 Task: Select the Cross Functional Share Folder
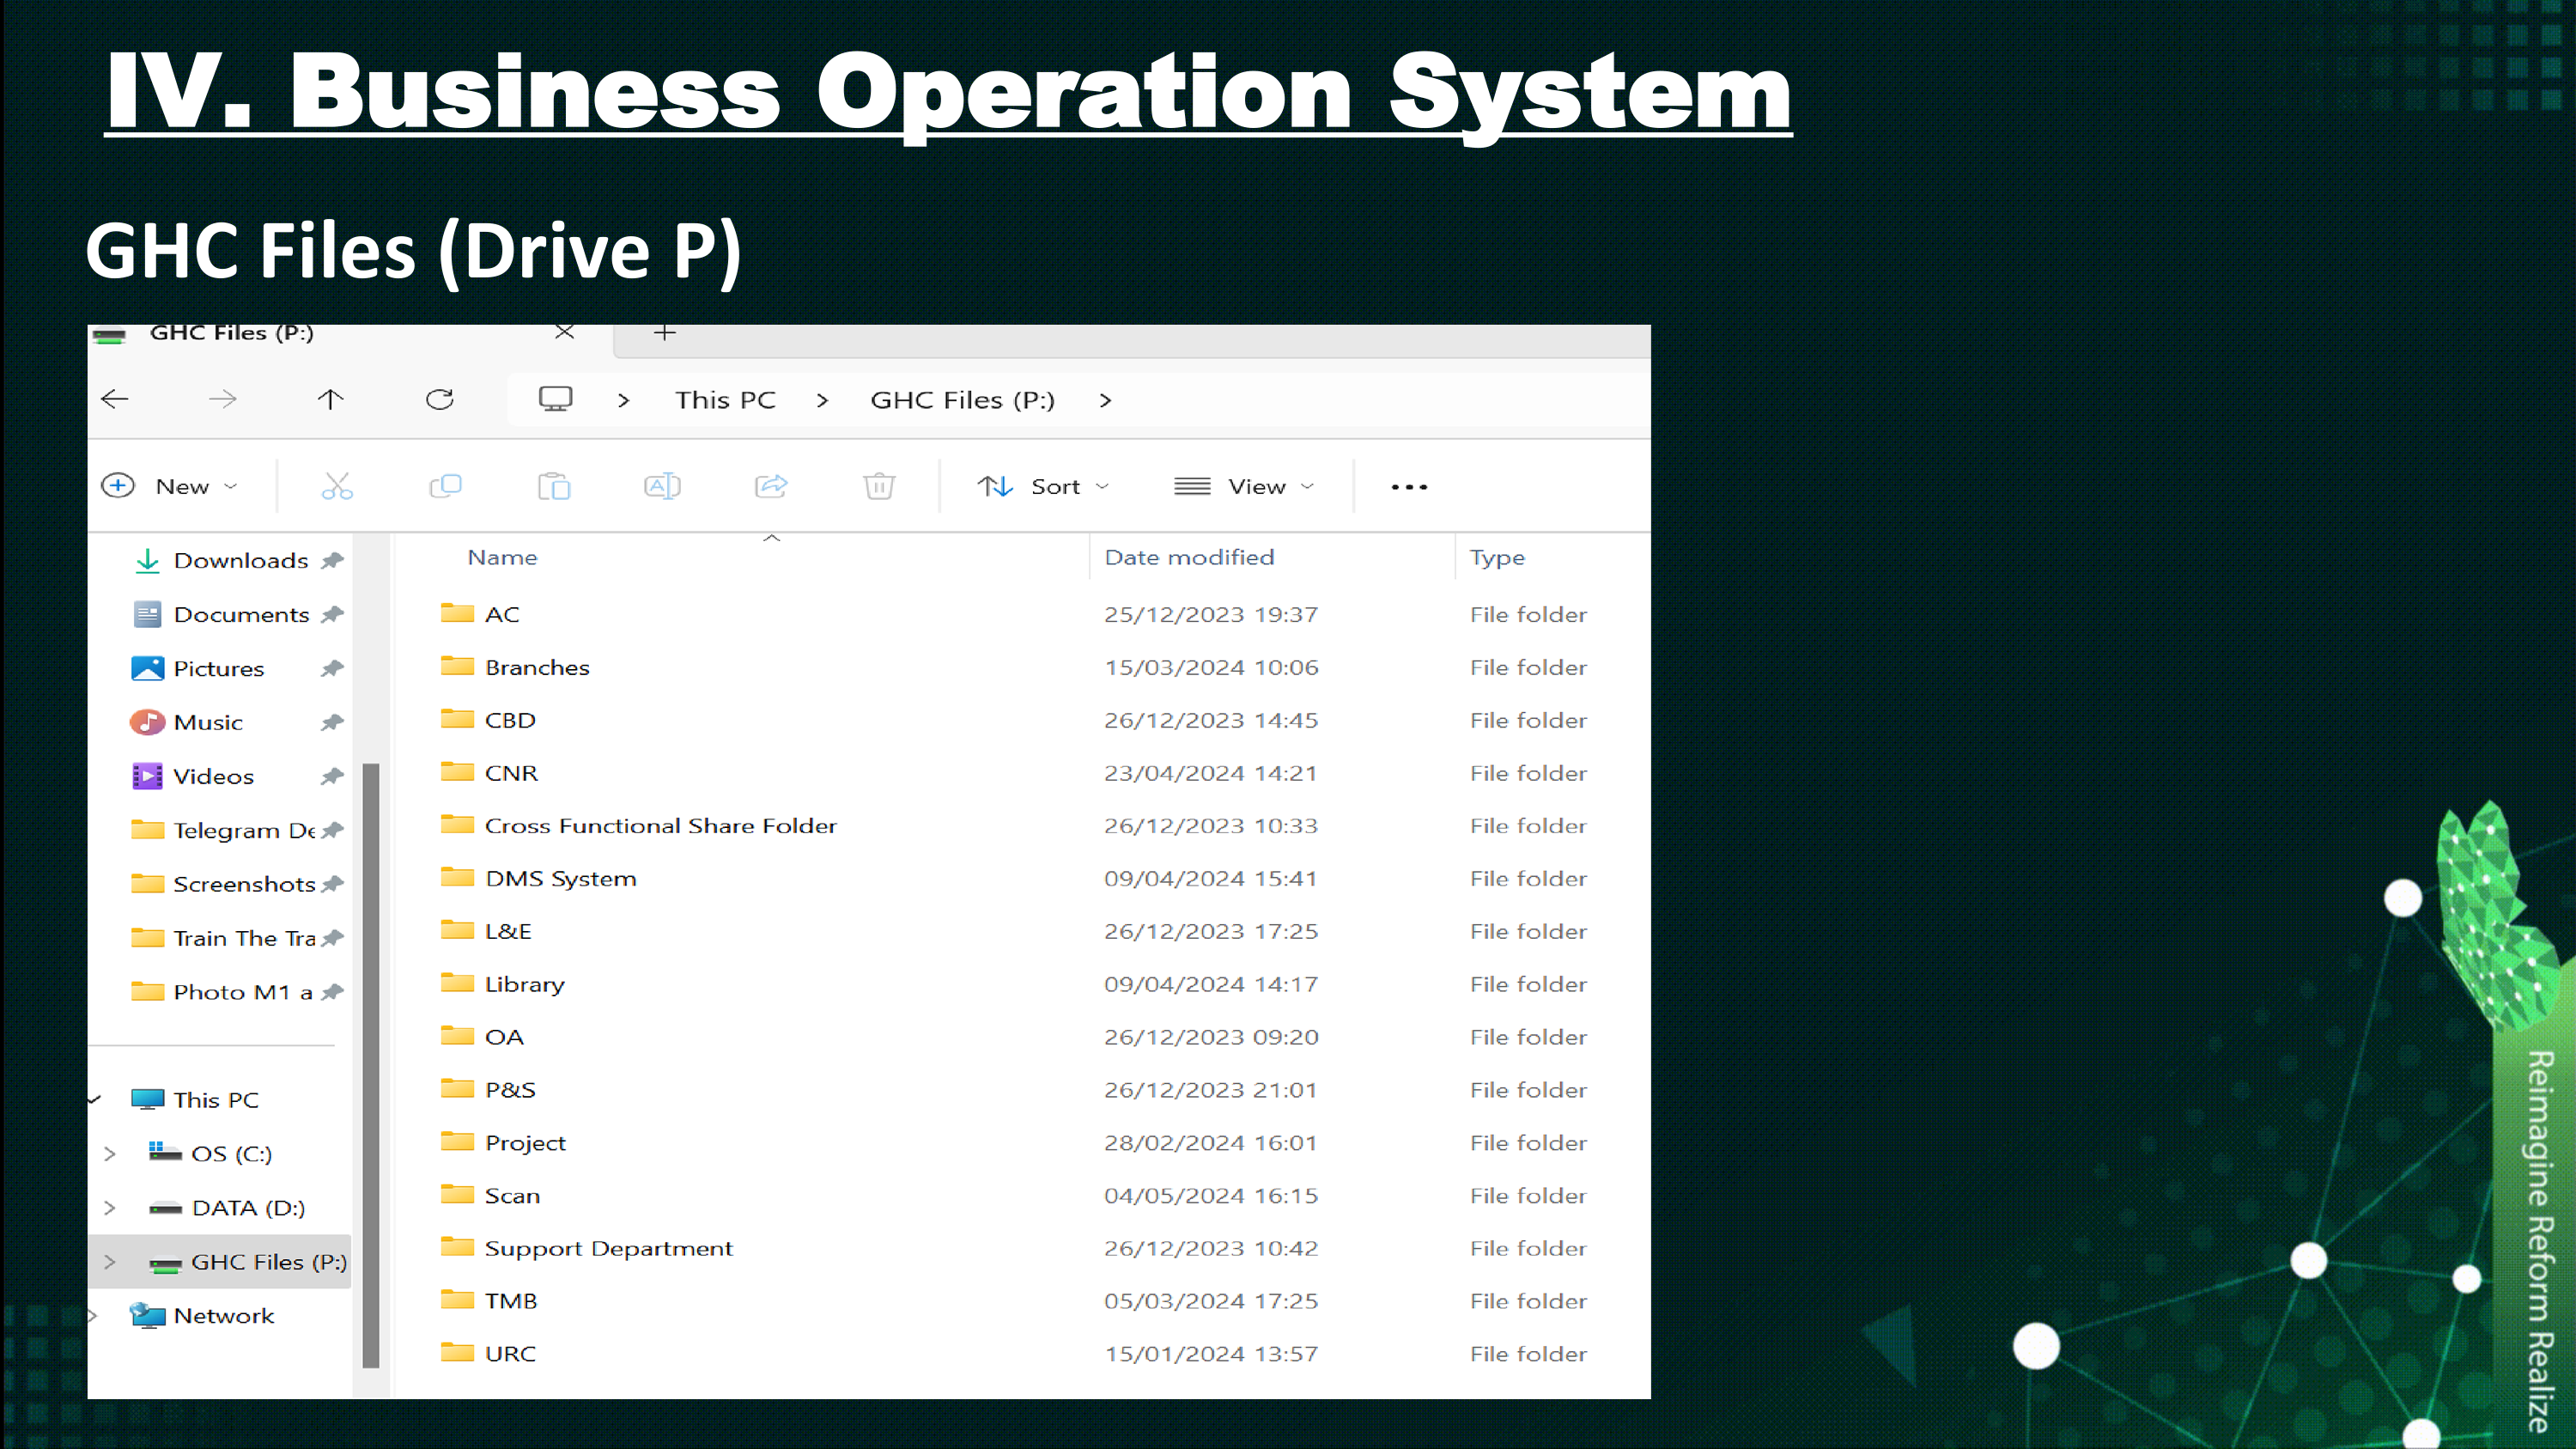pyautogui.click(x=660, y=826)
